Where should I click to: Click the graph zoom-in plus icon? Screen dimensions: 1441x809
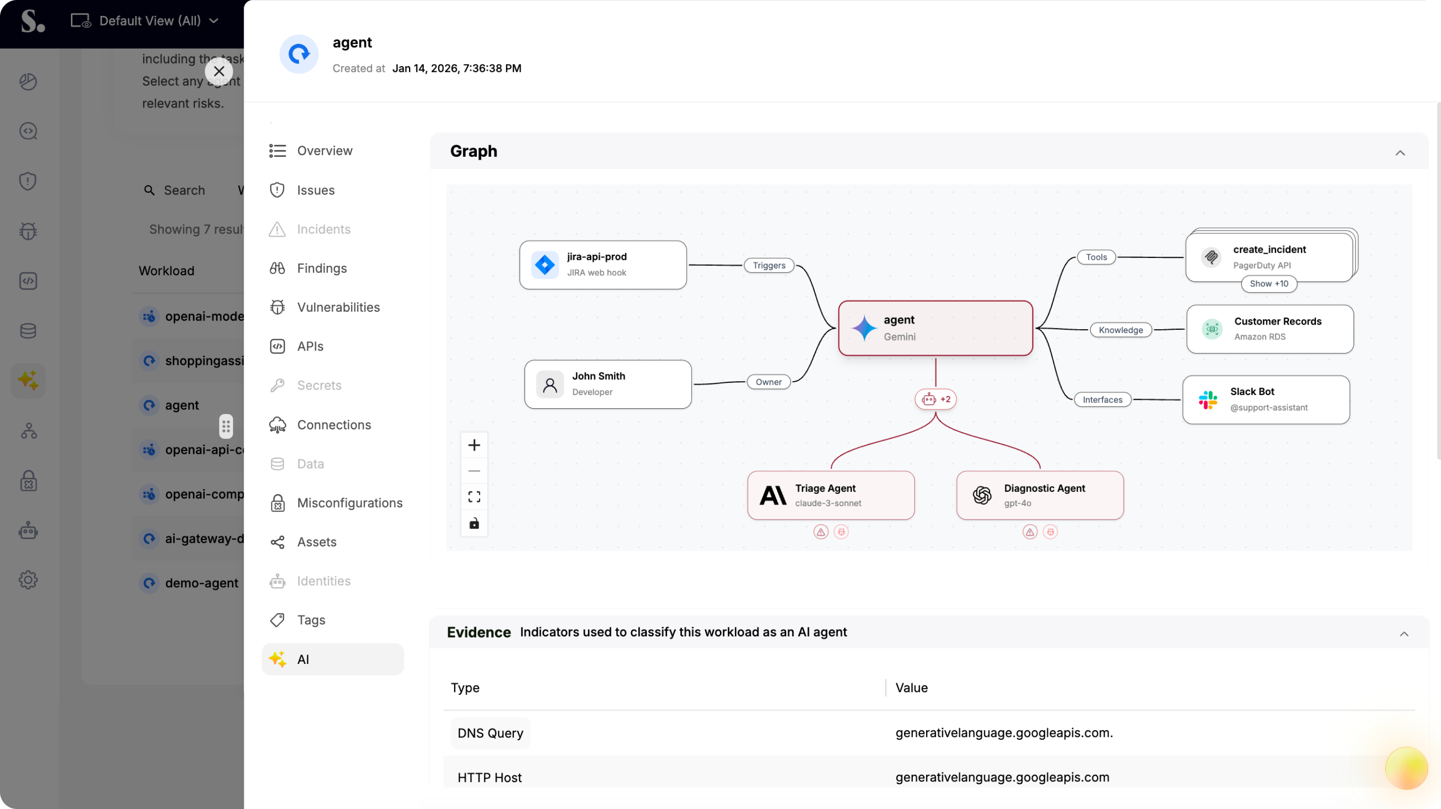474,445
